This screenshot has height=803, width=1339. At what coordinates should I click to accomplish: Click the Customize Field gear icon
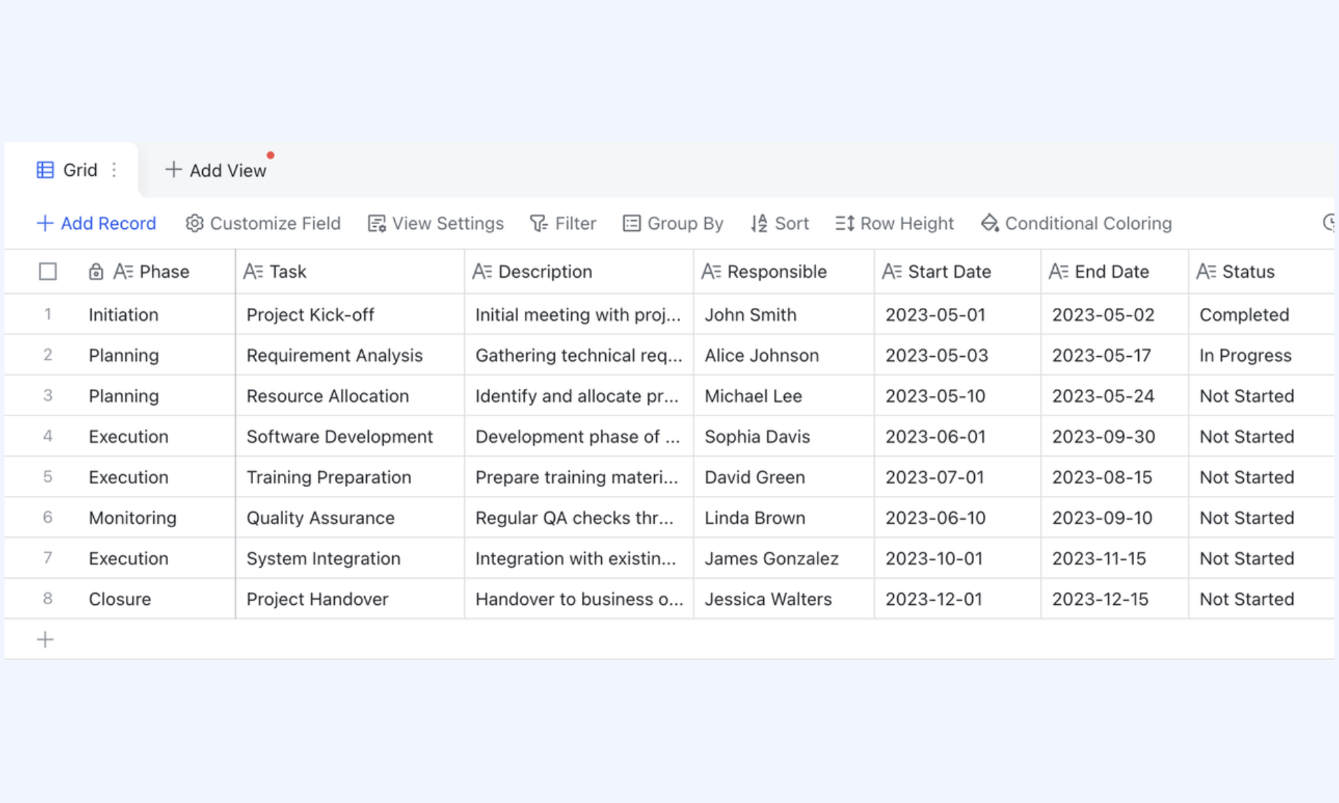point(194,223)
